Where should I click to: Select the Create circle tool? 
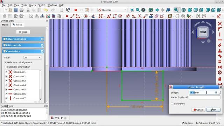[x=85, y=16]
